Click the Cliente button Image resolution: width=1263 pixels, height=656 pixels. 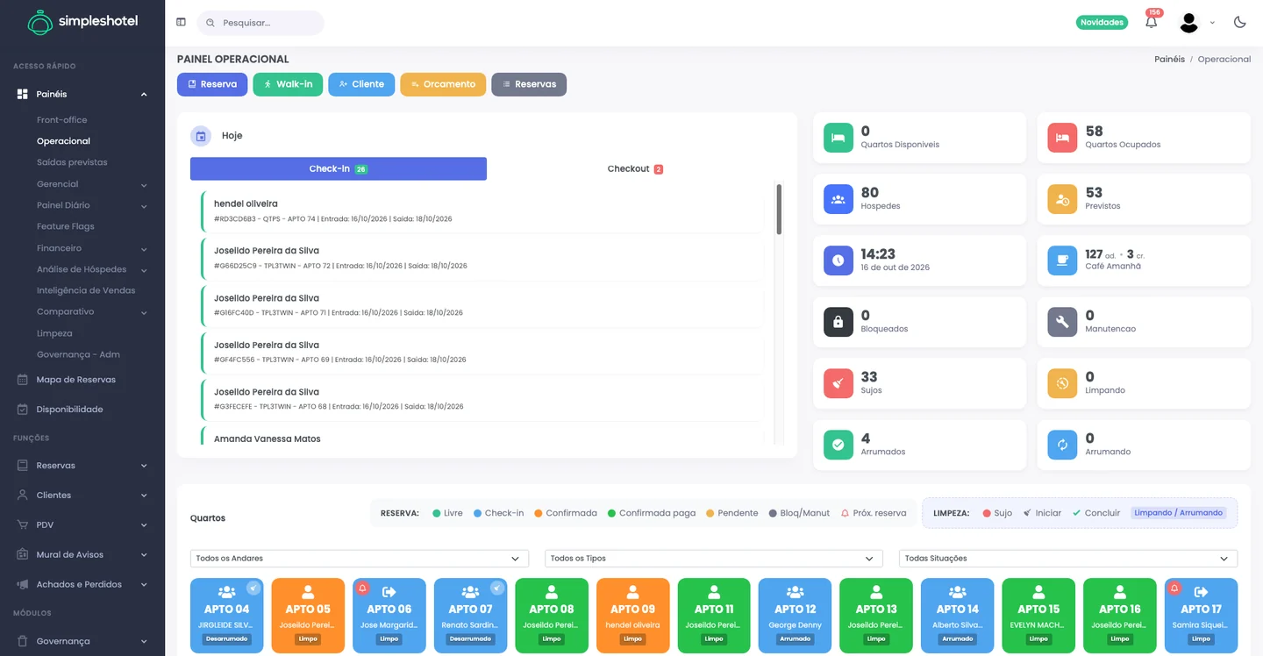(x=361, y=84)
